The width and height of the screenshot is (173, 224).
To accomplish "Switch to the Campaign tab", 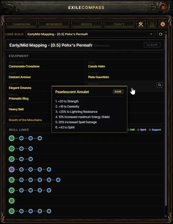I will (21, 24).
